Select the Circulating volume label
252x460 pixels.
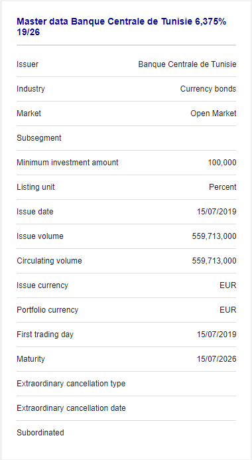pos(49,261)
